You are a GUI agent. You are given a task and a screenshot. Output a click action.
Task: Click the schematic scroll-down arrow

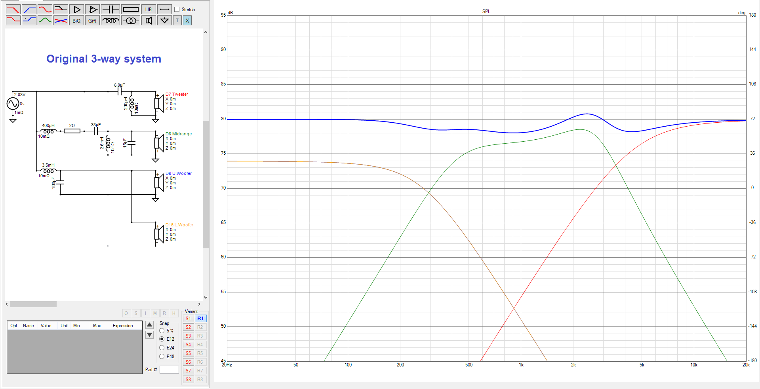[206, 298]
